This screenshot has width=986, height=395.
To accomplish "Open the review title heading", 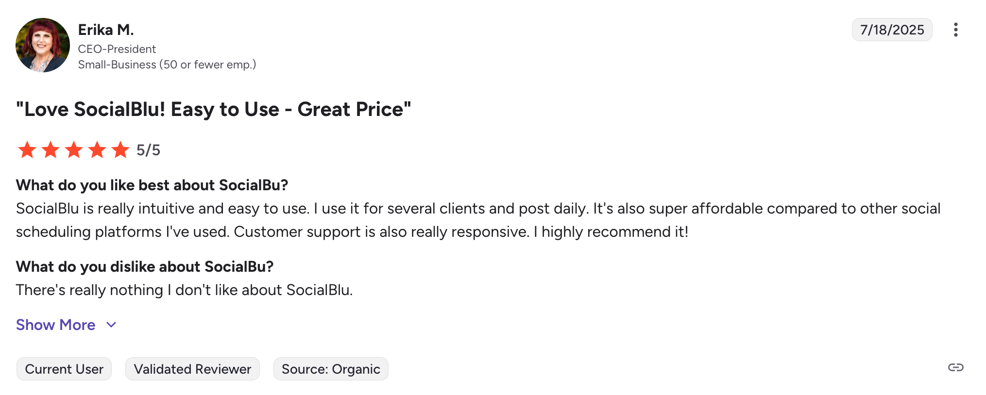I will 213,110.
